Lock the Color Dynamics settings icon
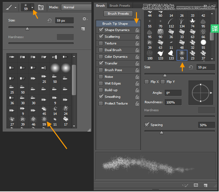Viewport: 219px width, 192px height. (137, 57)
